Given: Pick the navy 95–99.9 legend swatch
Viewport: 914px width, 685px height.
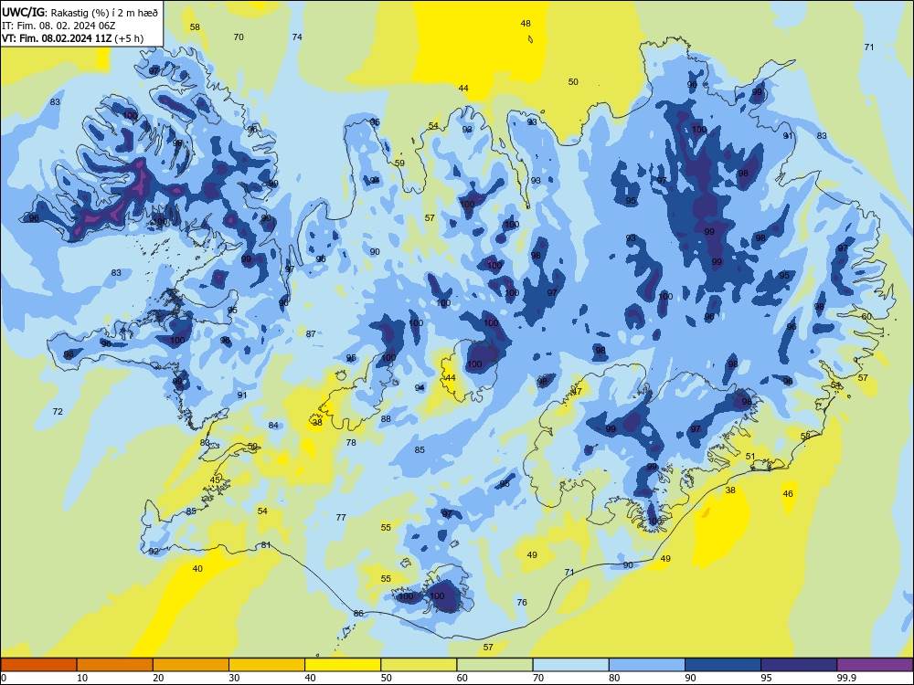Looking at the screenshot, I should 799,665.
